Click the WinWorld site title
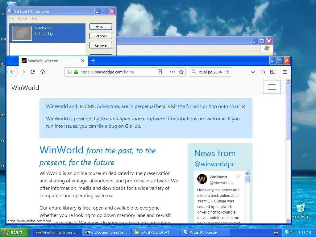 25,88
